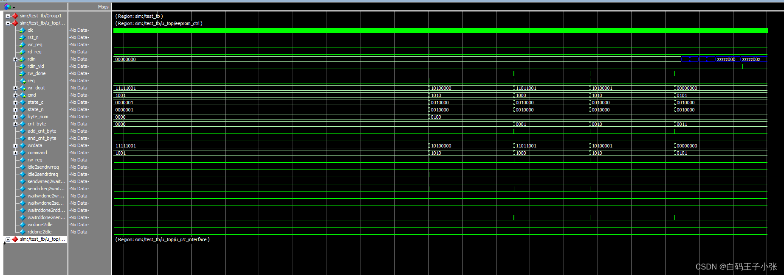Viewport: 784px width, 275px height.
Task: Click the 1000 value on command waveform
Action: 521,153
